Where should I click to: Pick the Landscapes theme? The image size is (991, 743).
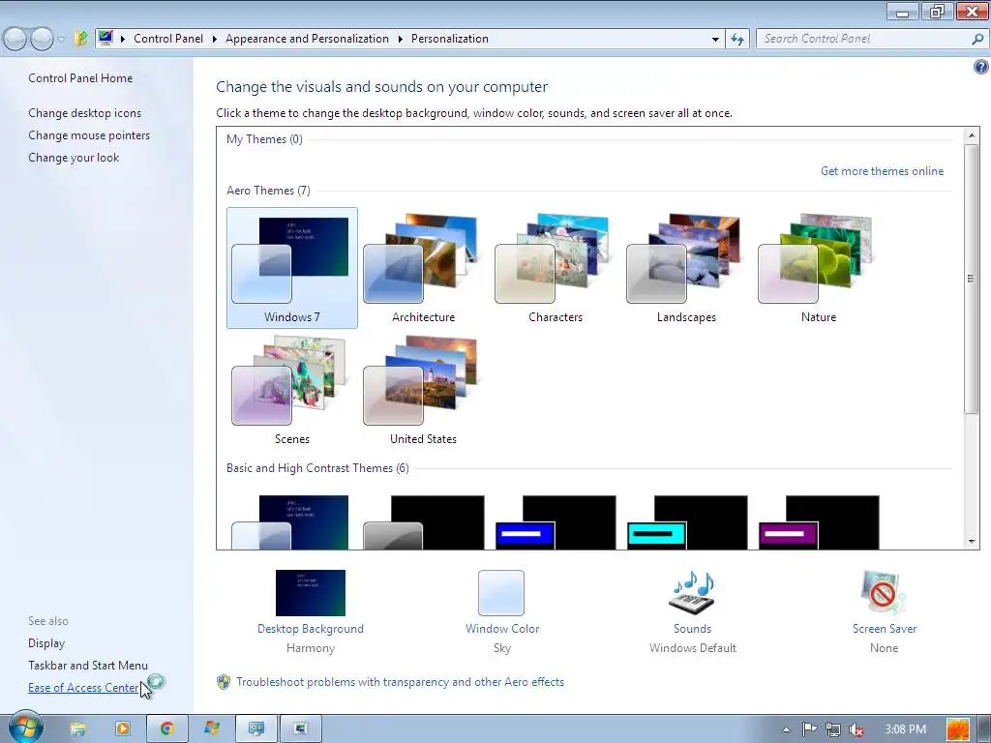[x=686, y=268]
